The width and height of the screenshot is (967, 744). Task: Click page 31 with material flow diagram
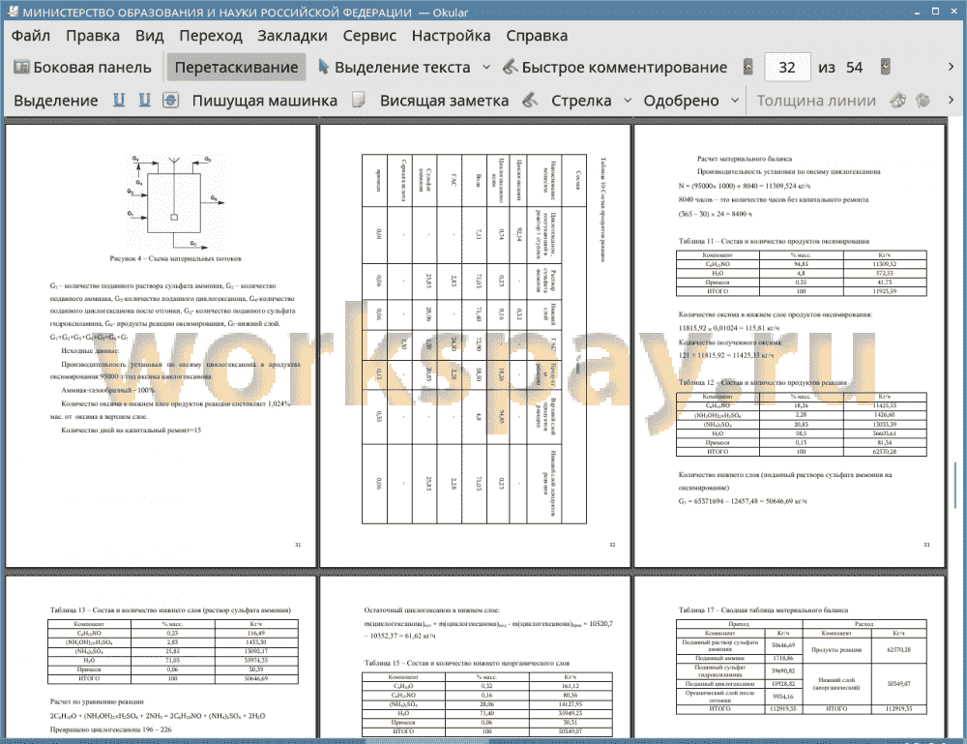point(161,345)
